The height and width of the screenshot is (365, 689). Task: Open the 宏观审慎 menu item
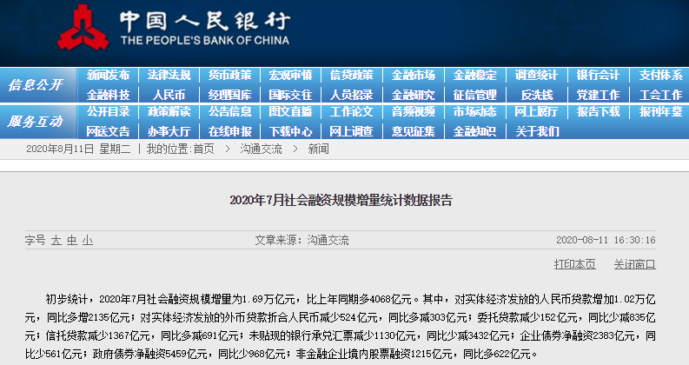click(x=290, y=76)
